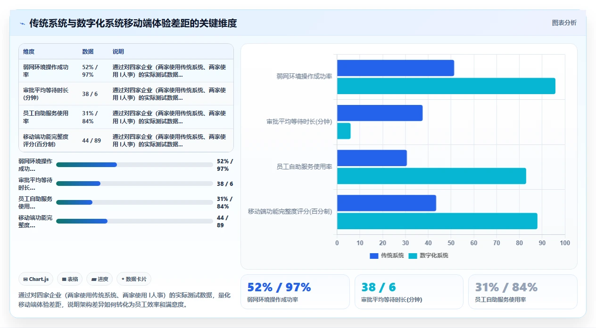Screen dimensions: 596x328
Task: Click table value 38 / 6
Action: (90, 94)
